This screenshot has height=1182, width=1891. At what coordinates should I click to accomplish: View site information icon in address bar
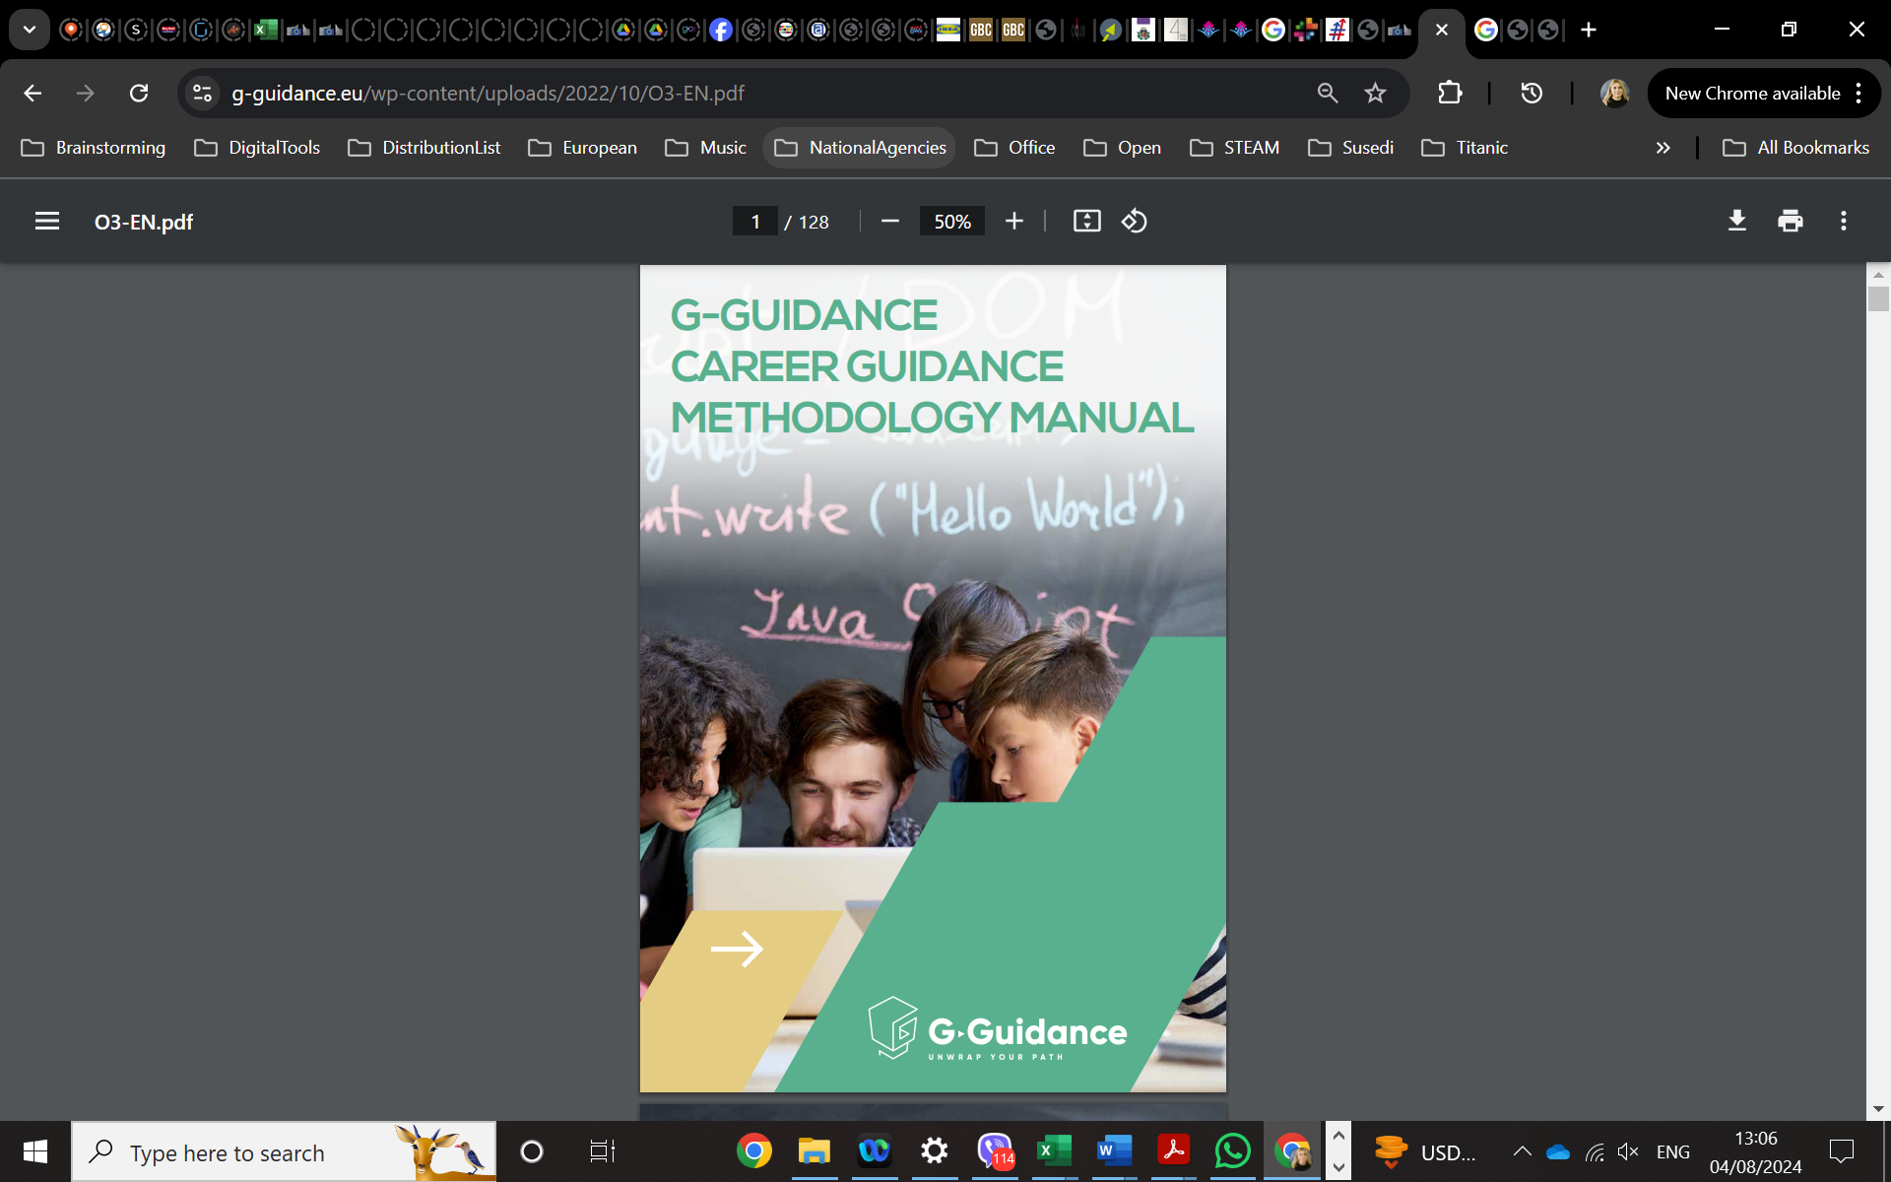pos(202,94)
